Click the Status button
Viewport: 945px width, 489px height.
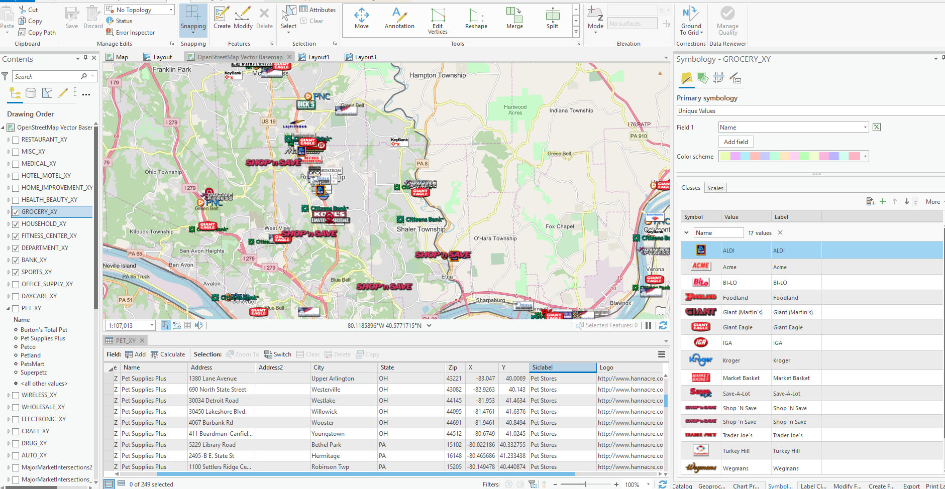(119, 21)
